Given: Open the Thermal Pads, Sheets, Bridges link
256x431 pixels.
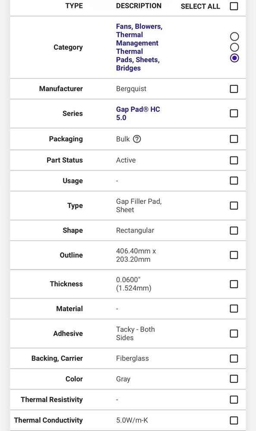Looking at the screenshot, I should 138,59.
